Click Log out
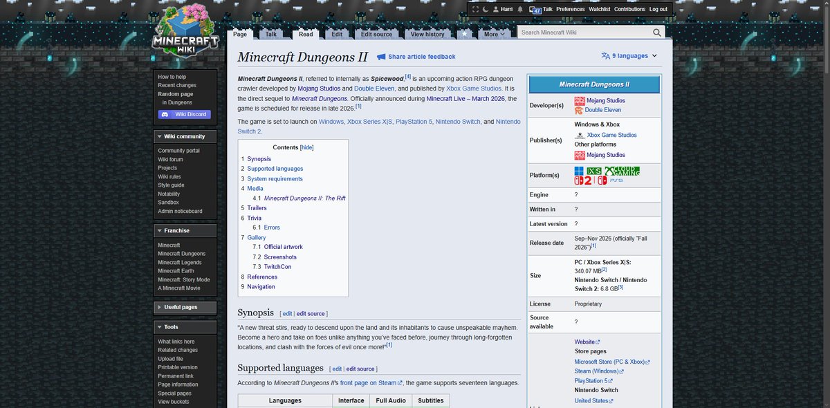This screenshot has height=408, width=830. pyautogui.click(x=658, y=9)
